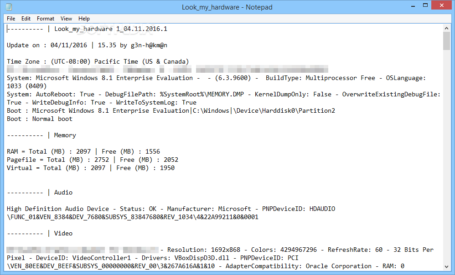Viewport: 455px width, 275px height.
Task: Open the Format menu
Action: 46,19
